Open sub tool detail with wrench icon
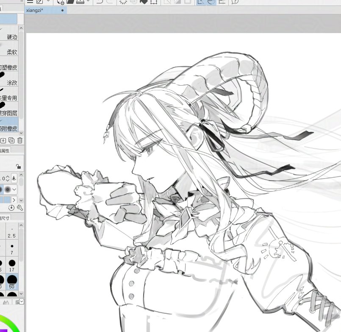Screen dimensions: 341x332 (x=20, y=208)
